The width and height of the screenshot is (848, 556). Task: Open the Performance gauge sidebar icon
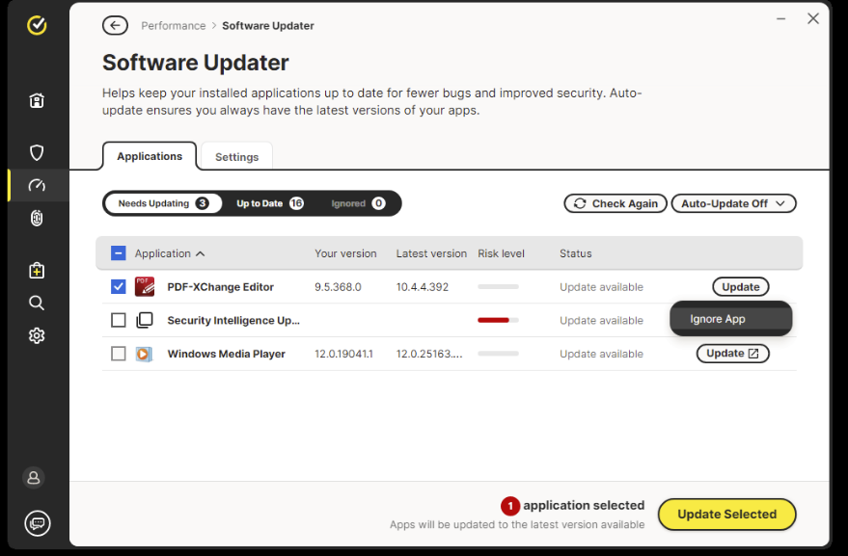37,185
